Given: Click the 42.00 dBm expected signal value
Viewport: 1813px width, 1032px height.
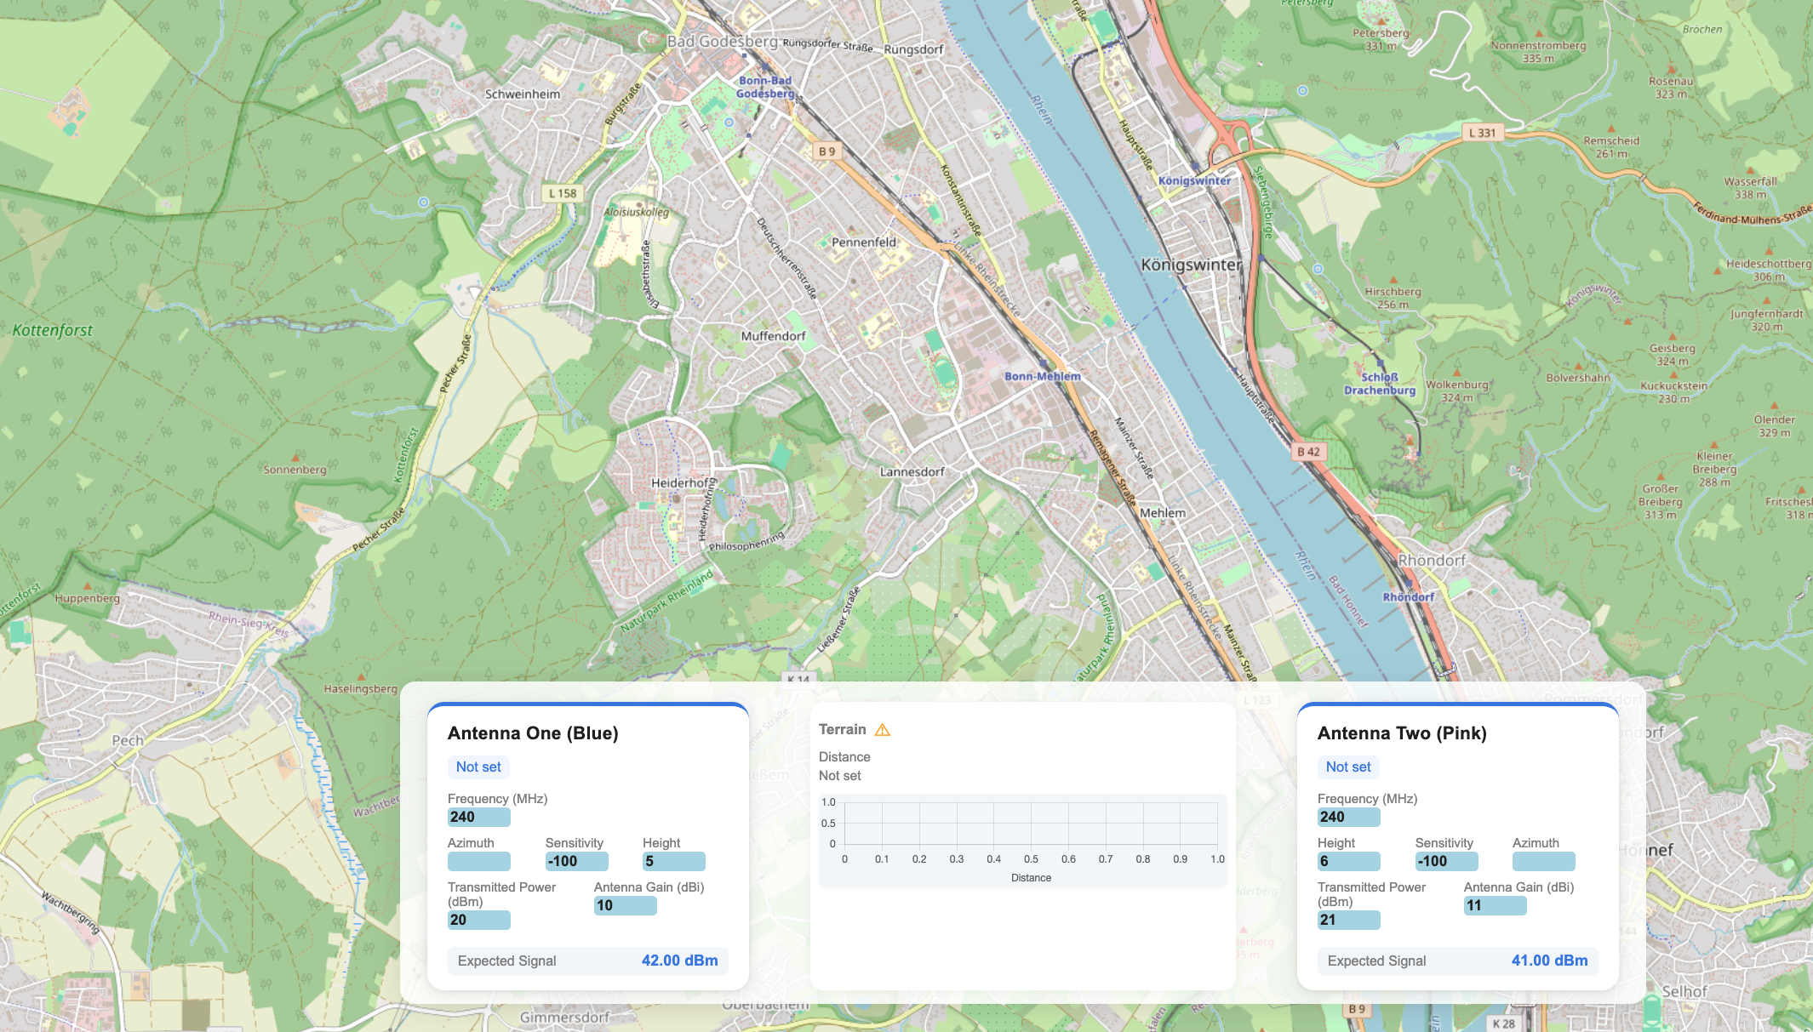Looking at the screenshot, I should point(679,961).
